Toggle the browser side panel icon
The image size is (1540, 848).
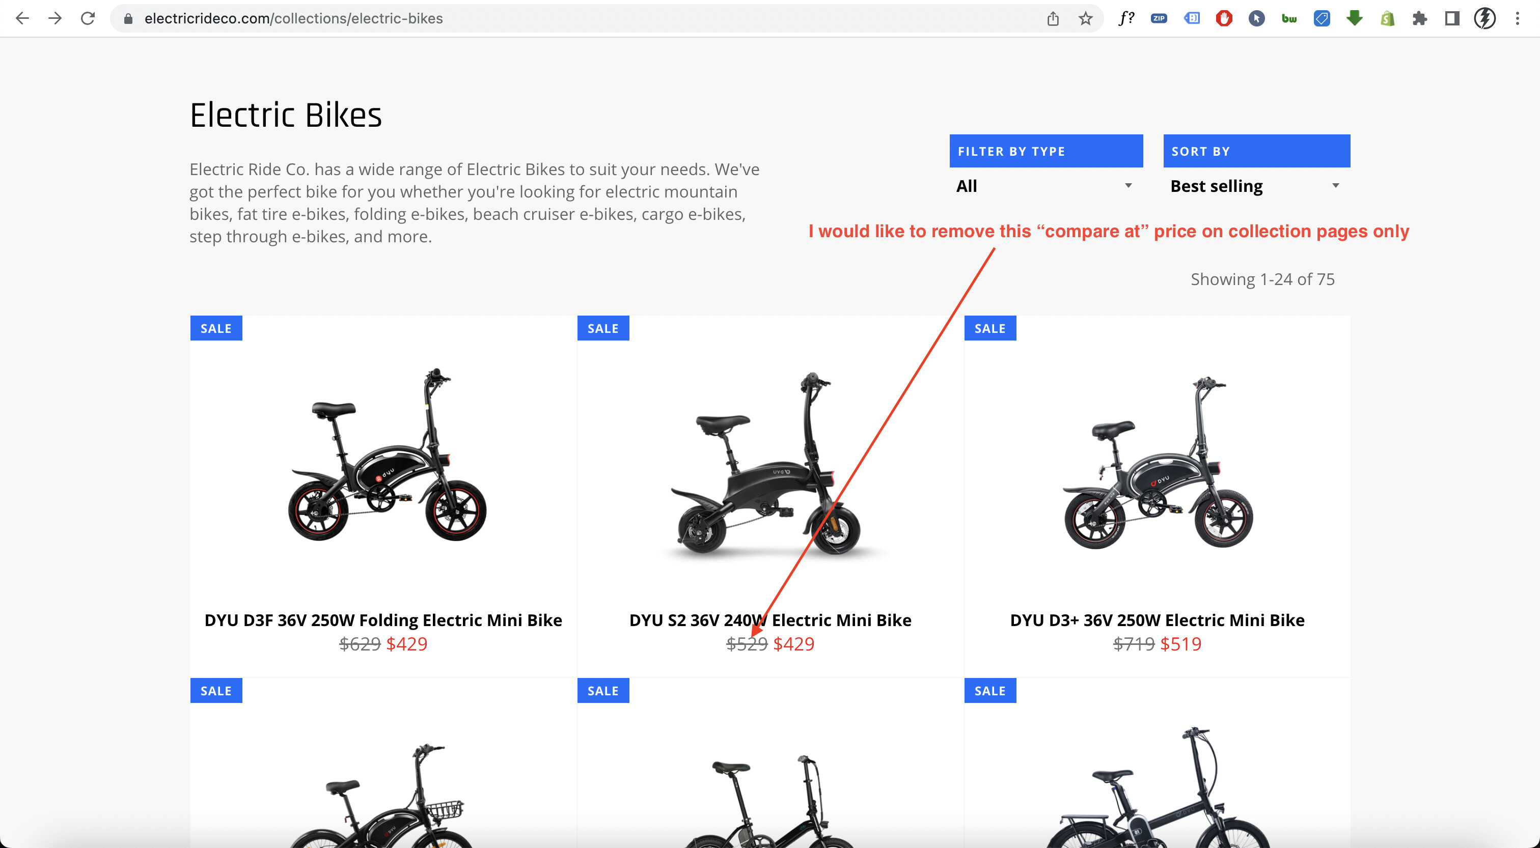tap(1452, 18)
